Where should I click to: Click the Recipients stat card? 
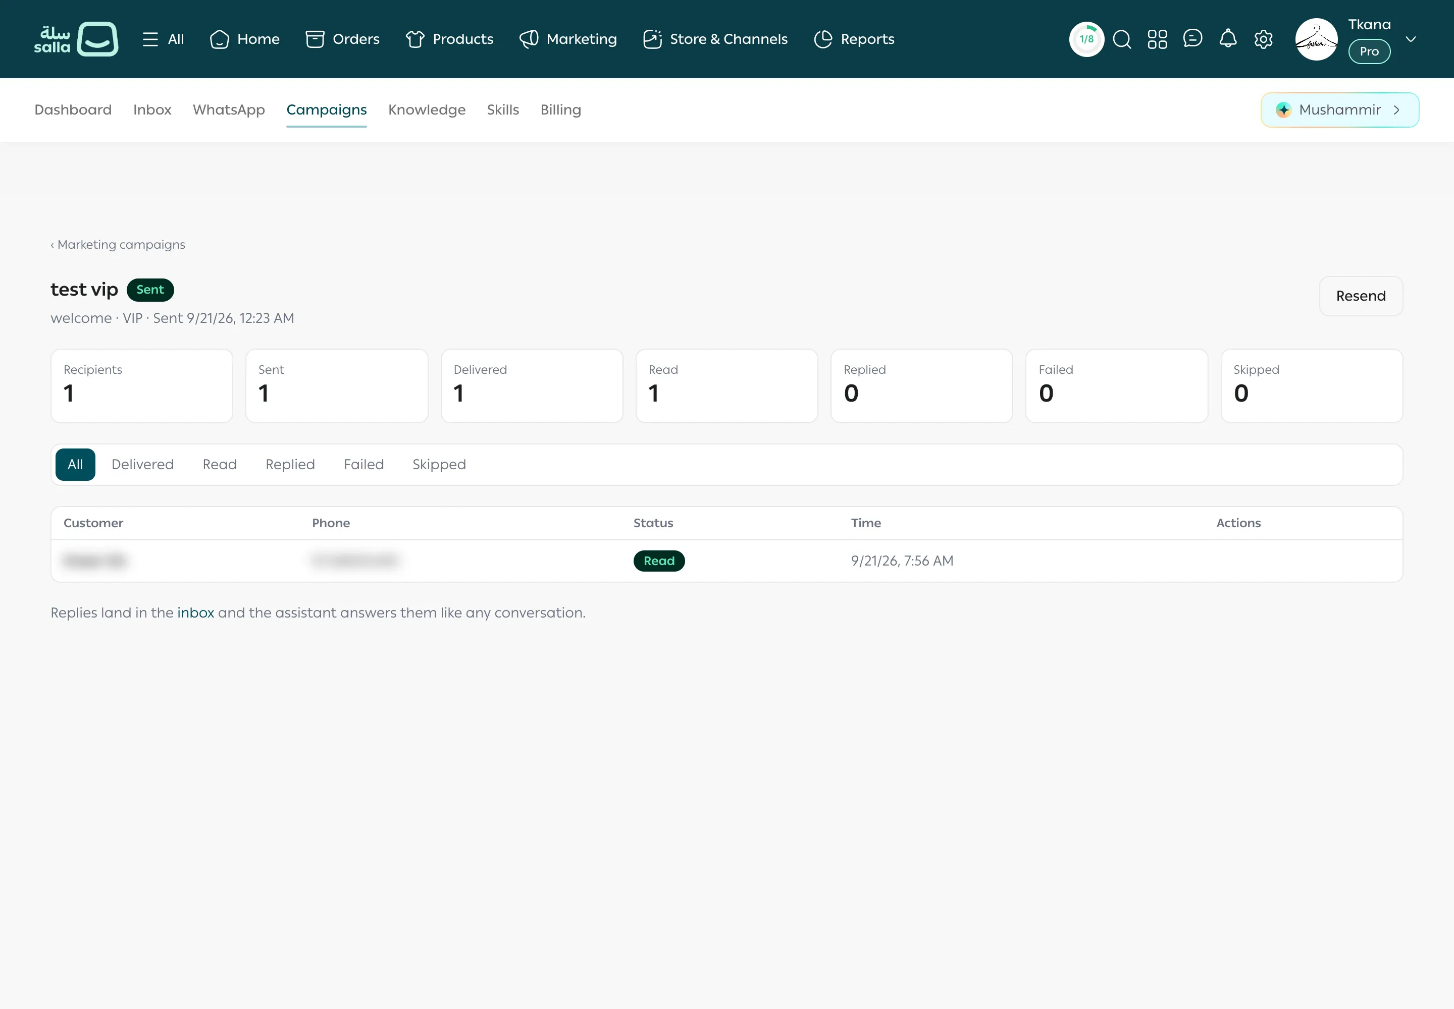coord(142,385)
